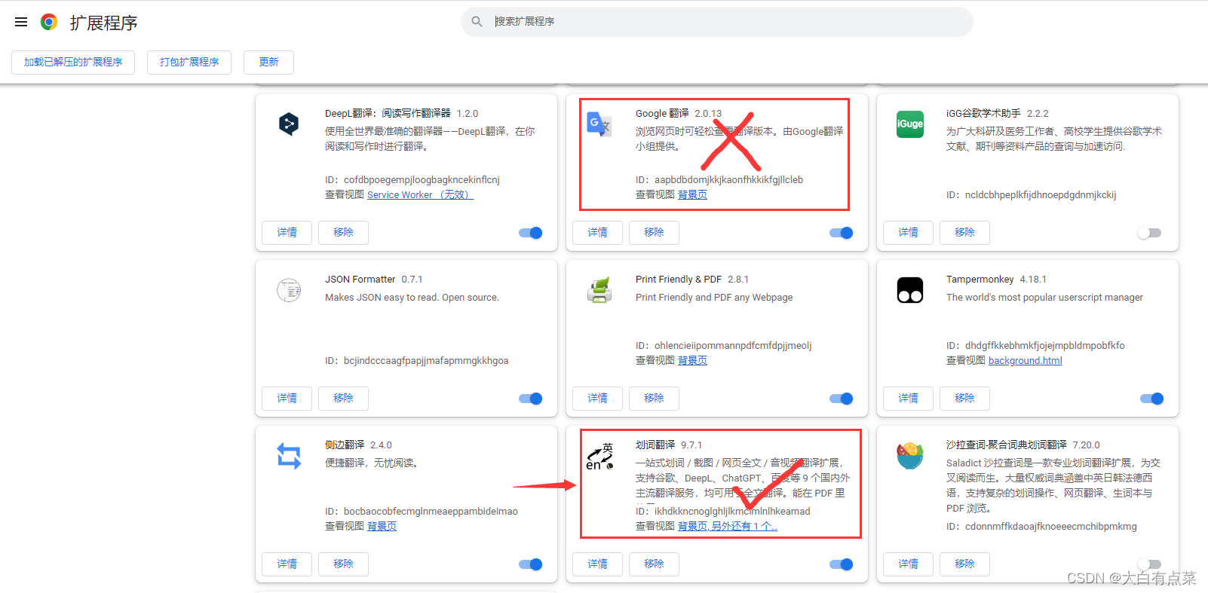The height and width of the screenshot is (593, 1208).
Task: Remove the Google 翻译 extension
Action: (x=654, y=233)
